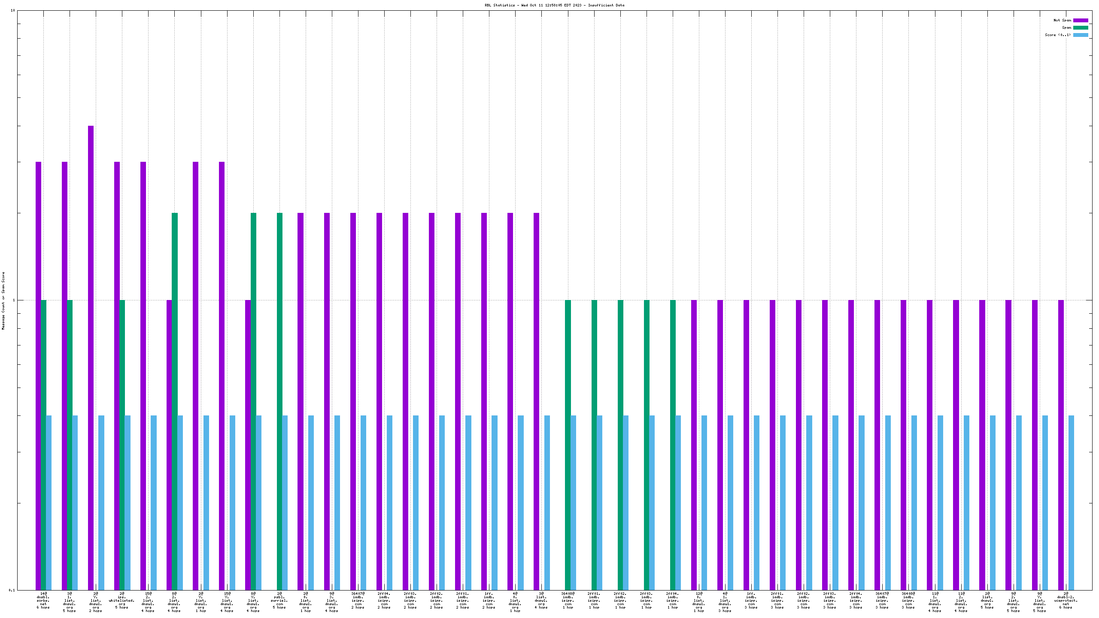1099x618 pixels.
Task: Click the Score (0..1) legend text
Action: 1058,35
